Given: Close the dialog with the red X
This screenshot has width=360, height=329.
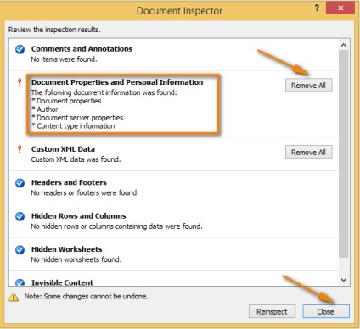Looking at the screenshot, I should (x=340, y=8).
